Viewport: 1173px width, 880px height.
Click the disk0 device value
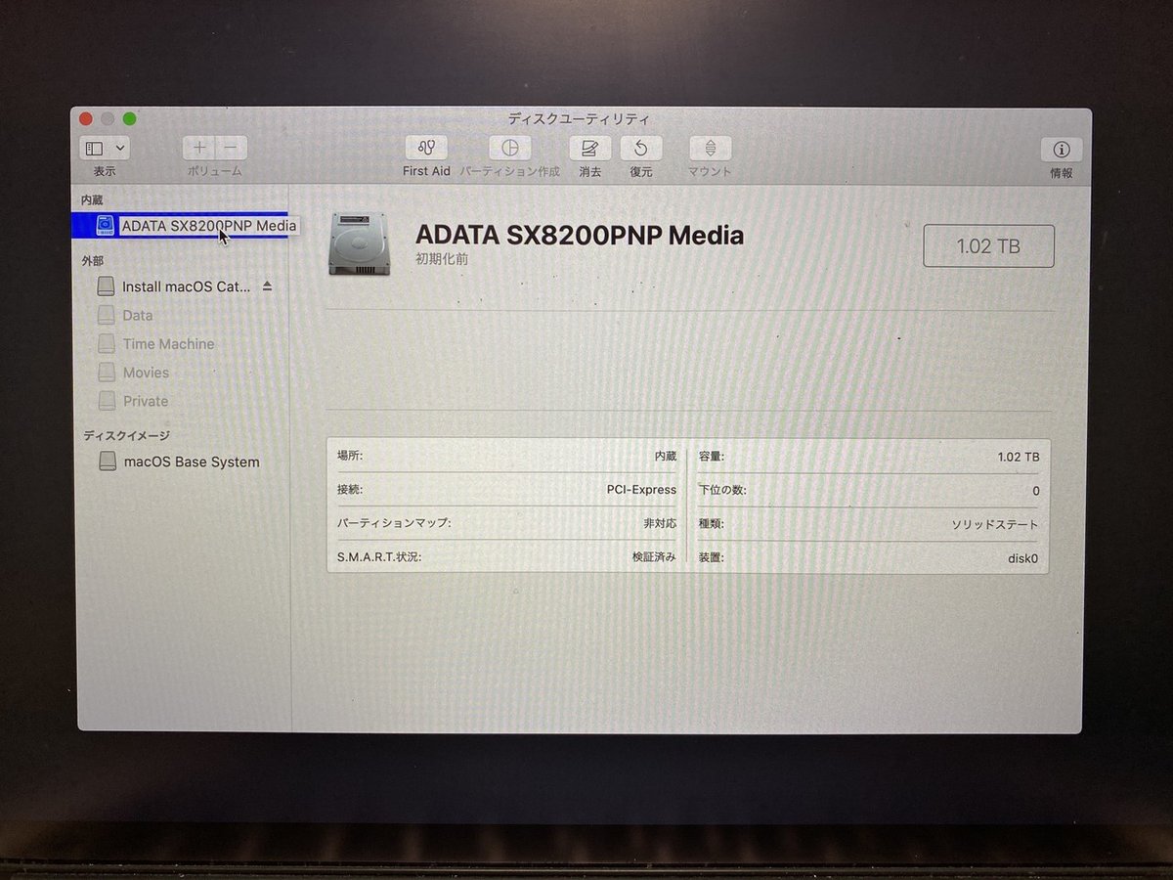(1022, 559)
